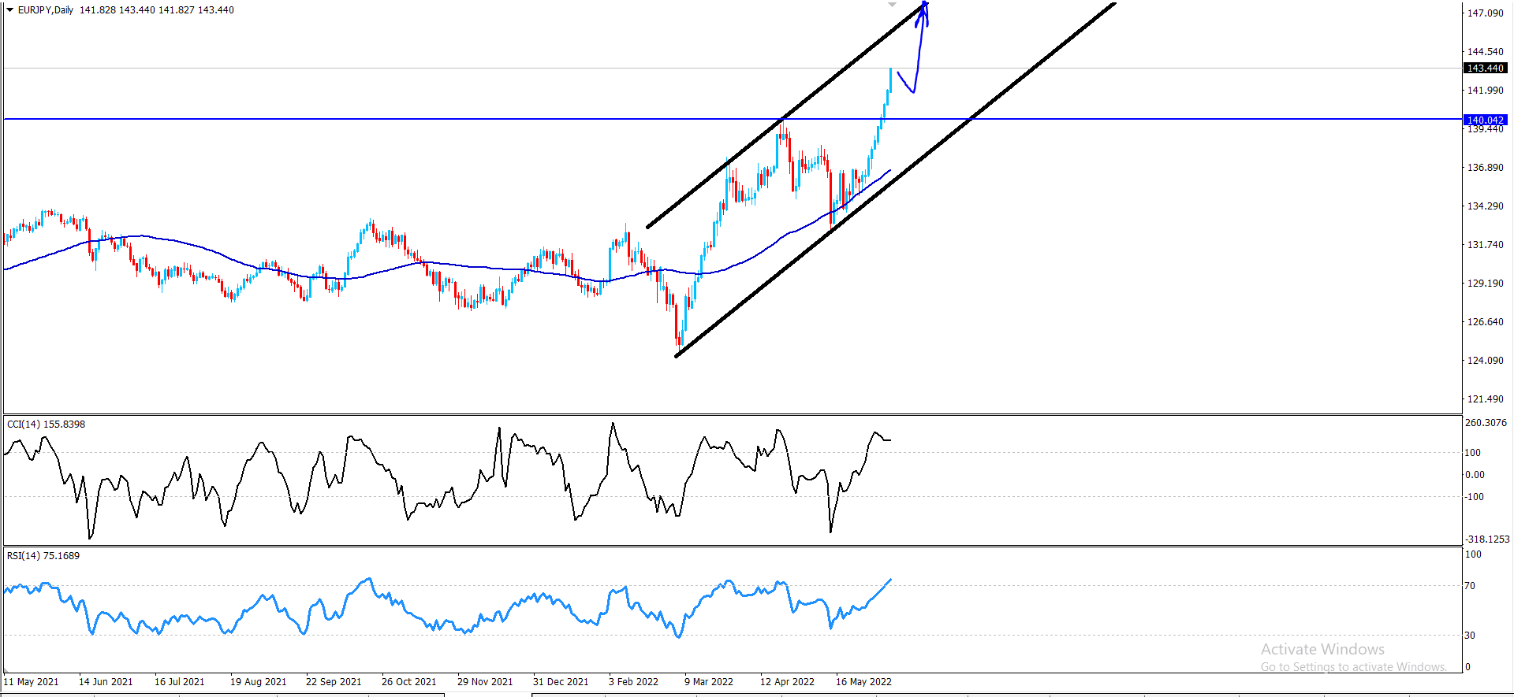Click the triangle icon beside EURJPY,Daily title
The width and height of the screenshot is (1514, 697).
(x=10, y=10)
